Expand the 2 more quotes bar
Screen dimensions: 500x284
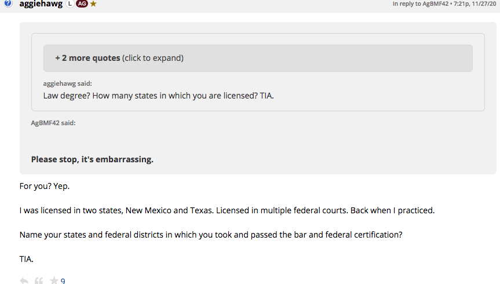[x=258, y=58]
